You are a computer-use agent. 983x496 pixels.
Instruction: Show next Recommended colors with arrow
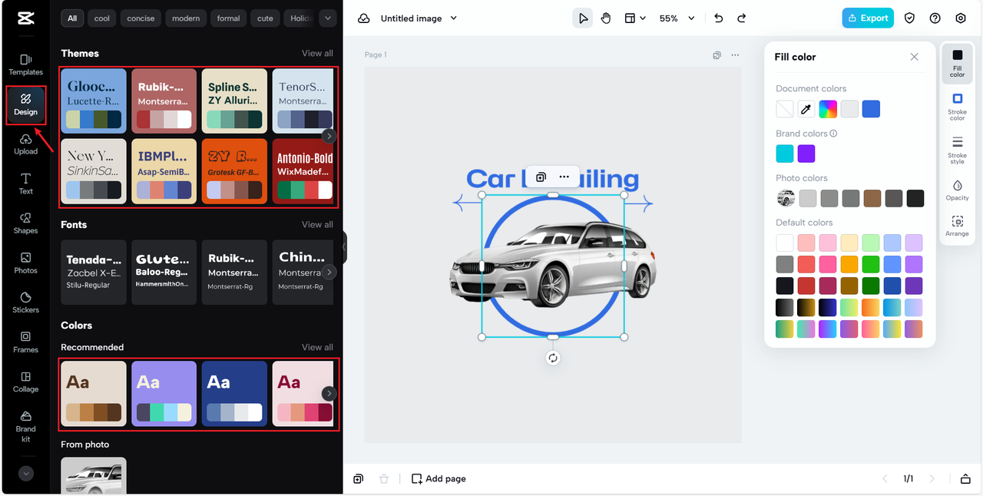point(329,393)
